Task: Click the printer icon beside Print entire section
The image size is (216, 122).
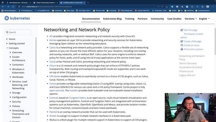Action: pos(182,49)
